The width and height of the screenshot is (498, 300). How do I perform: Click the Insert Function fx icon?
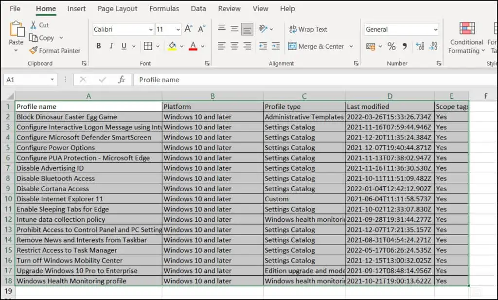click(x=121, y=80)
